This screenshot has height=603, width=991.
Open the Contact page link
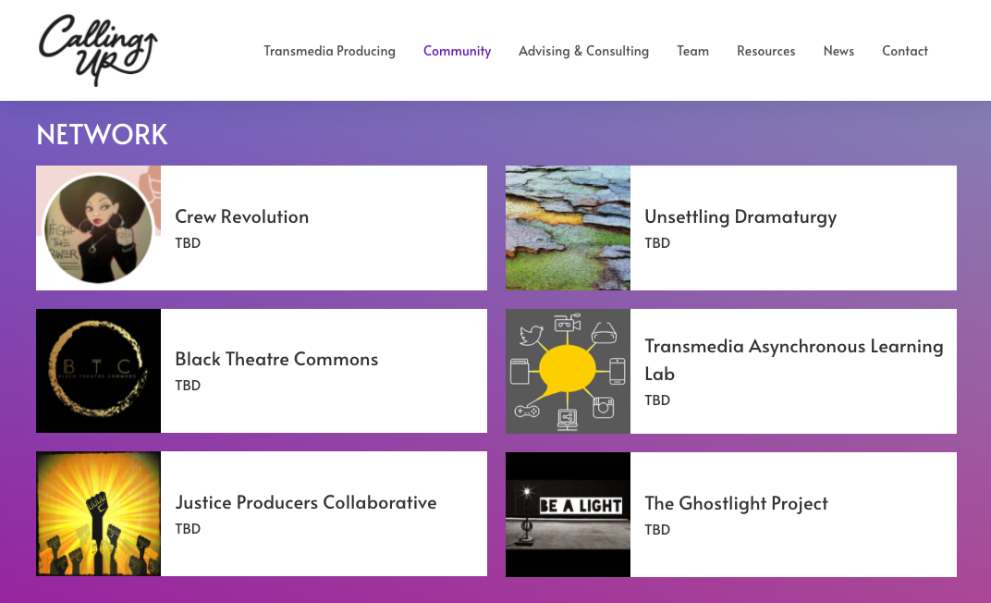904,51
